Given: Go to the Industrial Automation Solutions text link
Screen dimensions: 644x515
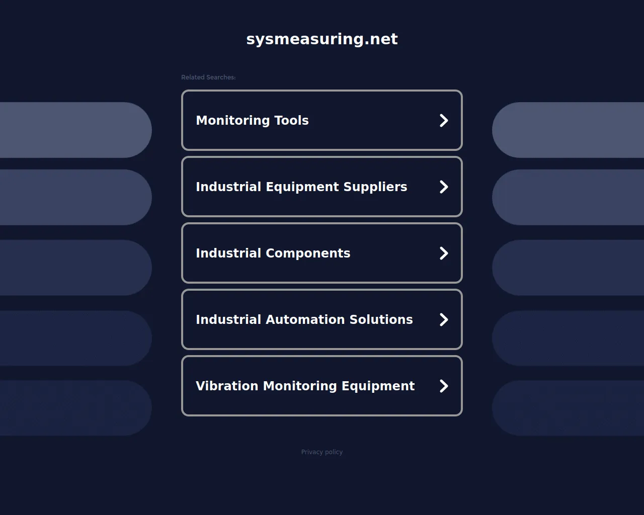Looking at the screenshot, I should [304, 320].
